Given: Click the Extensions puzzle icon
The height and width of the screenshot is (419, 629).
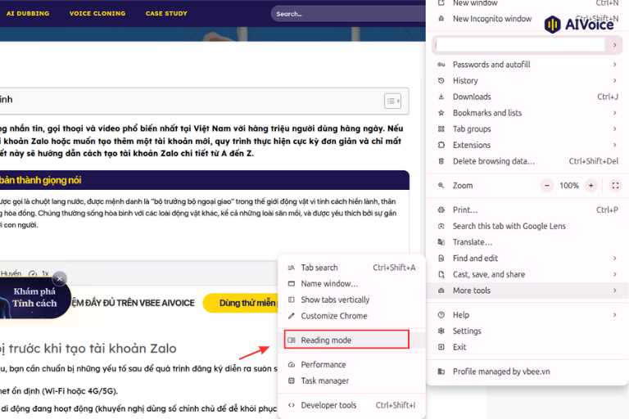Looking at the screenshot, I should click(x=441, y=145).
